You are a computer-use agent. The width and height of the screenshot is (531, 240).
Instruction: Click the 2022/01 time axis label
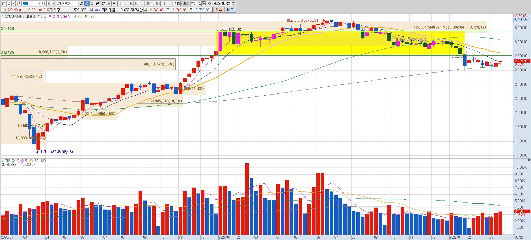(x=455, y=237)
